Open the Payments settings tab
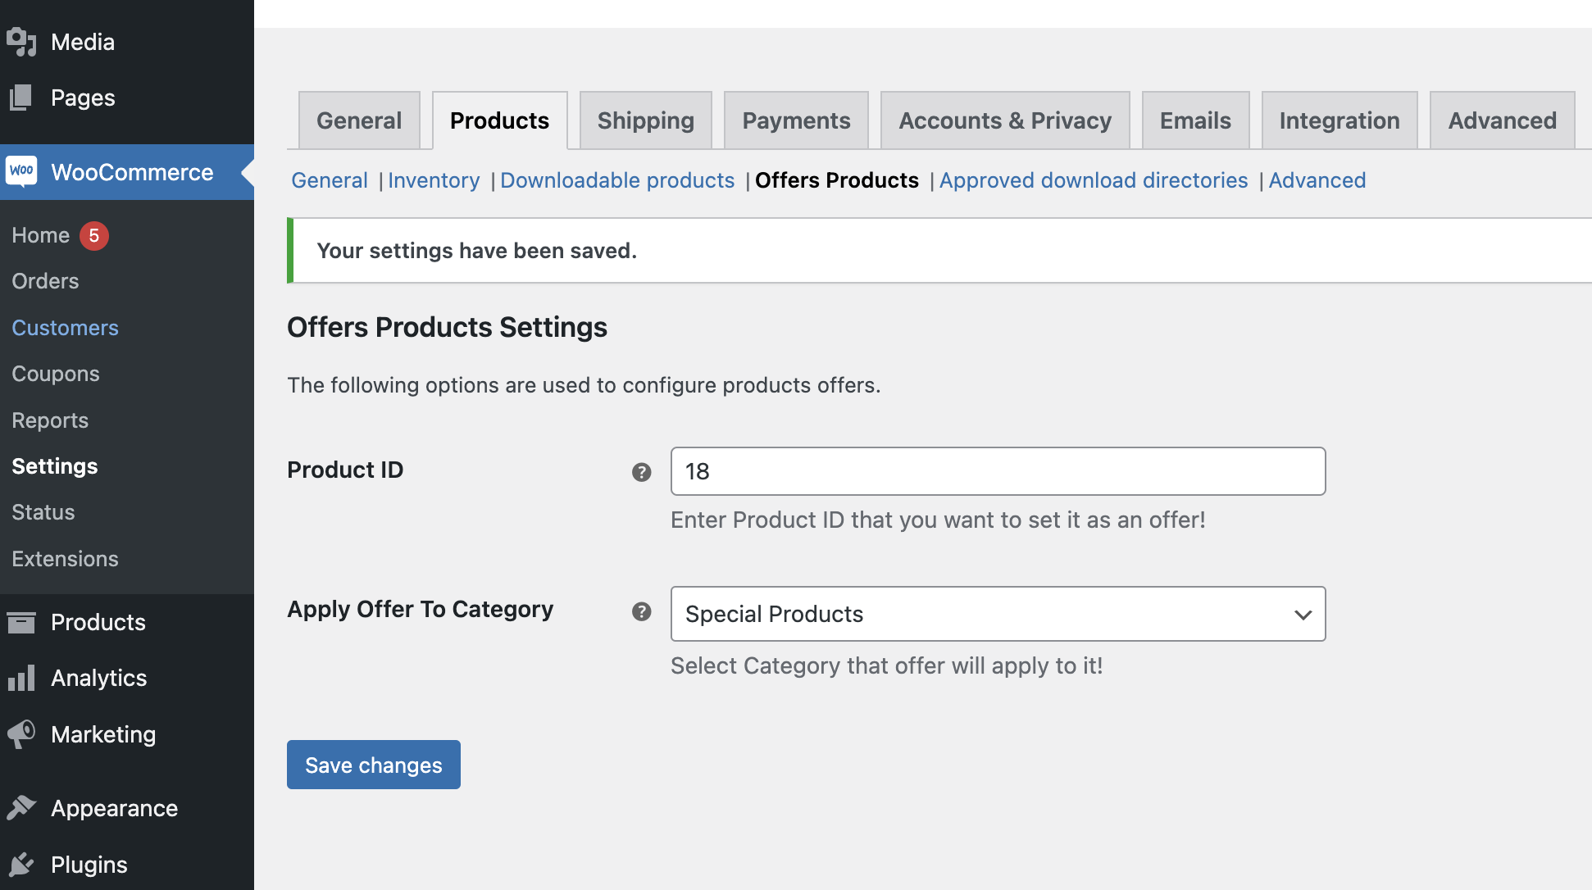Viewport: 1592px width, 890px height. 795,120
